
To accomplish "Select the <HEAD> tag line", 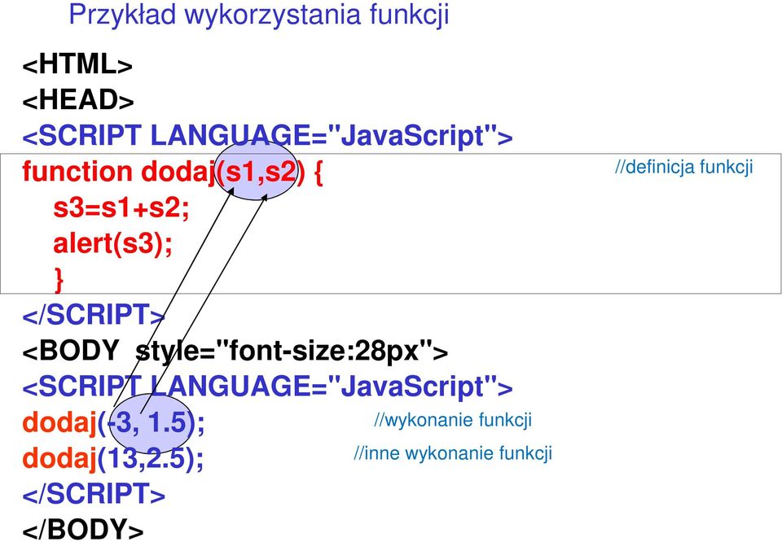I will (78, 100).
